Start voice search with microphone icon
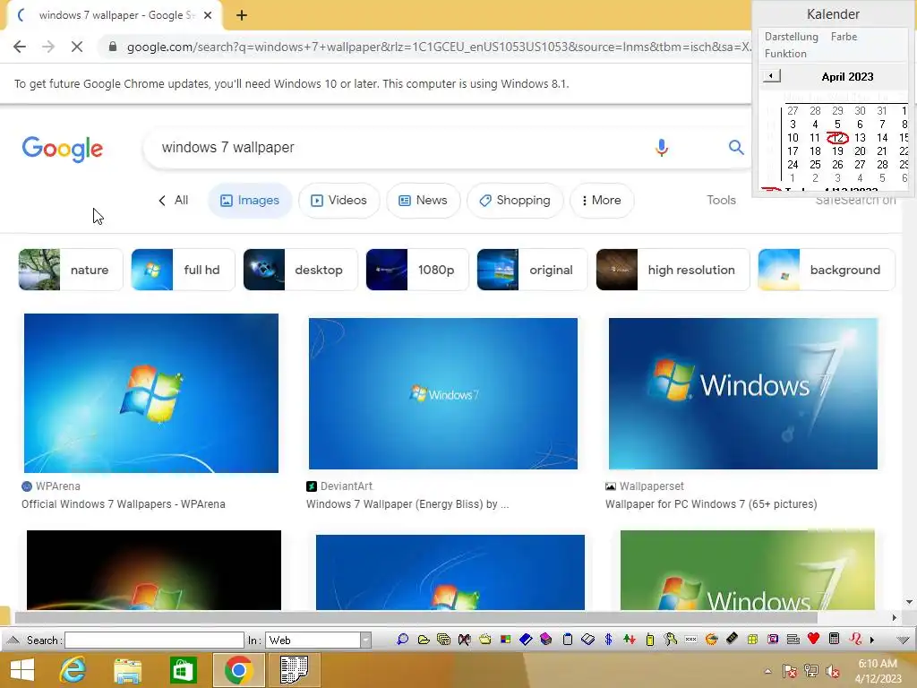The width and height of the screenshot is (917, 688). click(662, 148)
